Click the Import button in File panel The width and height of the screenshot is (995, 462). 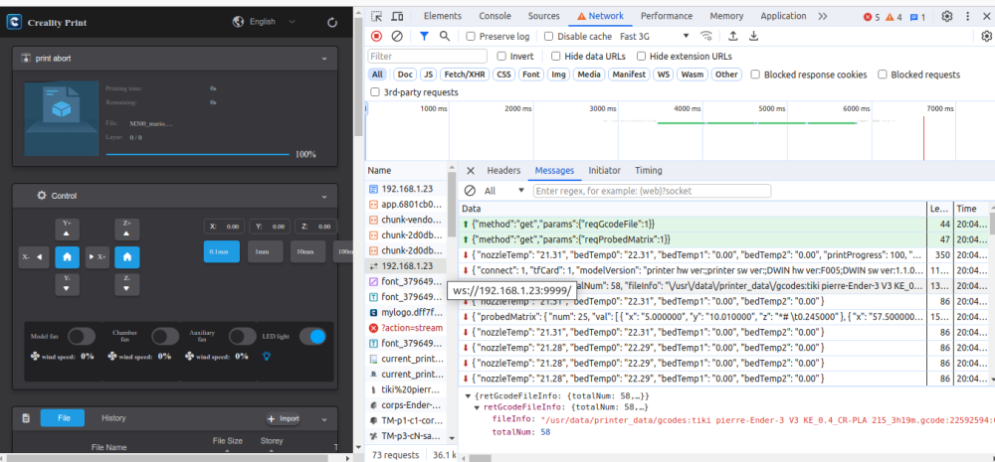click(x=284, y=418)
